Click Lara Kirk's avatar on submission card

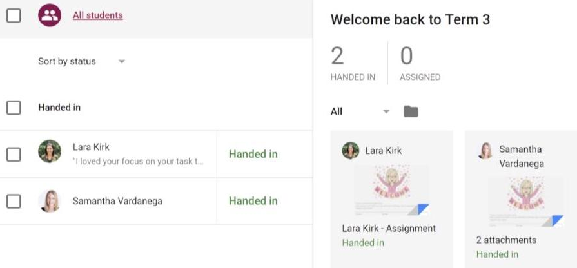click(350, 150)
